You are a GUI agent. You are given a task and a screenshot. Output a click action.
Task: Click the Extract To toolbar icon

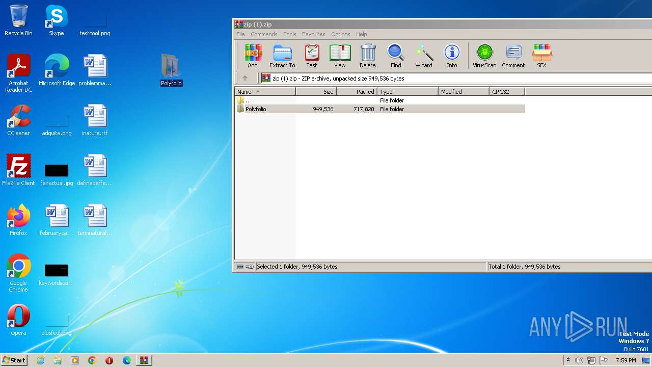(282, 56)
